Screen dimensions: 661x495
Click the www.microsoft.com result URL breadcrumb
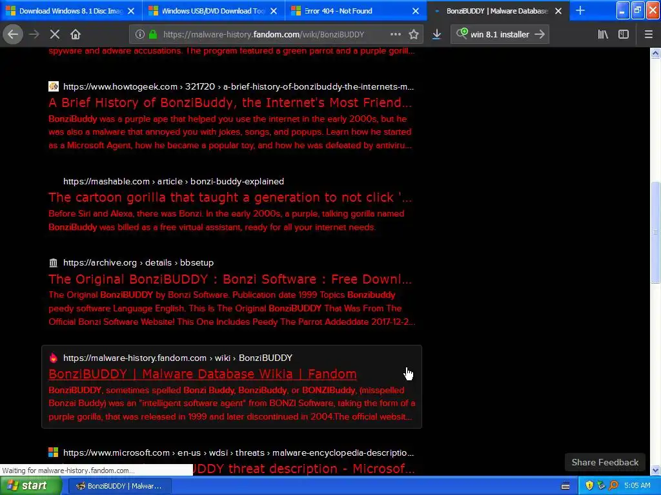coord(239,453)
